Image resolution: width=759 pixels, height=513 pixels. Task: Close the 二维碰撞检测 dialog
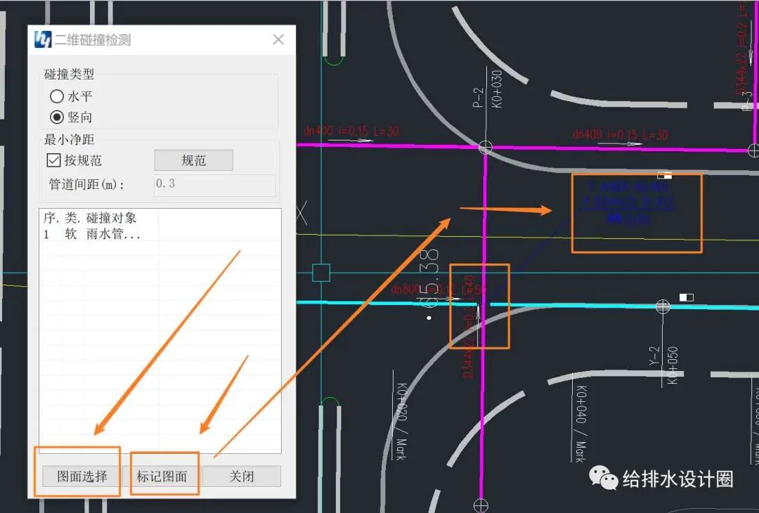click(x=278, y=39)
